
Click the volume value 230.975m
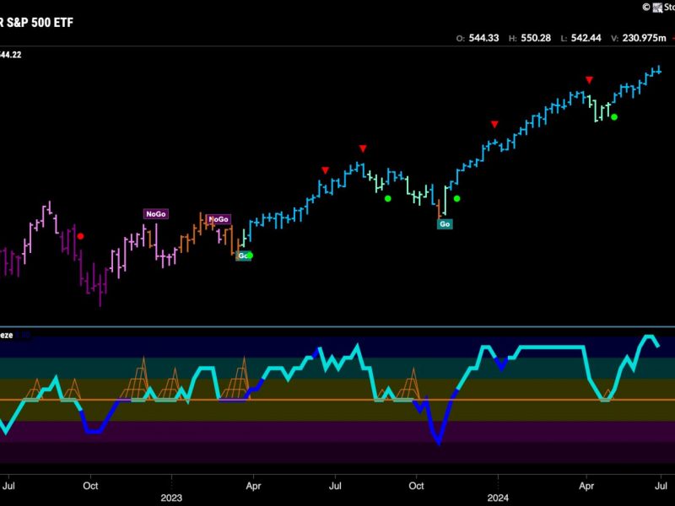coord(645,38)
